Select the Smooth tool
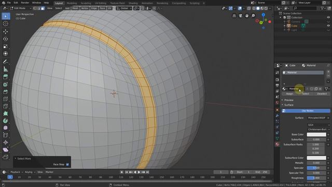 click(x=6, y=128)
